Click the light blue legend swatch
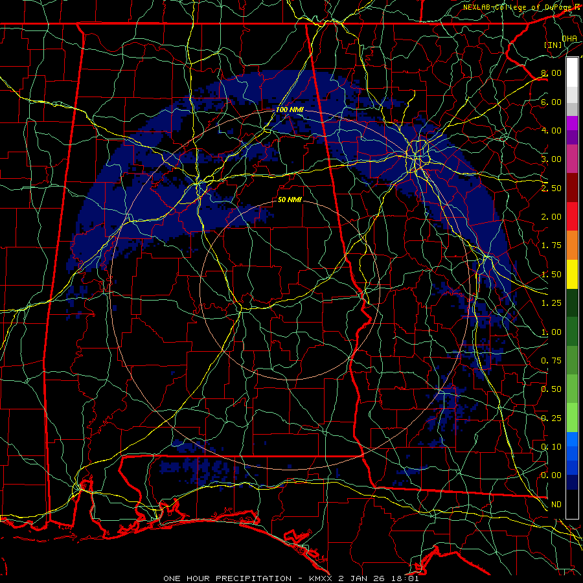The width and height of the screenshot is (583, 583). tap(572, 439)
